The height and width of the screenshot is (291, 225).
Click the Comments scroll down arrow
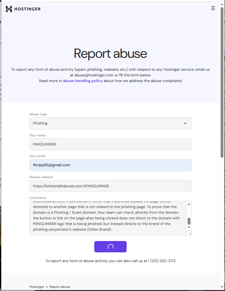coord(189,227)
